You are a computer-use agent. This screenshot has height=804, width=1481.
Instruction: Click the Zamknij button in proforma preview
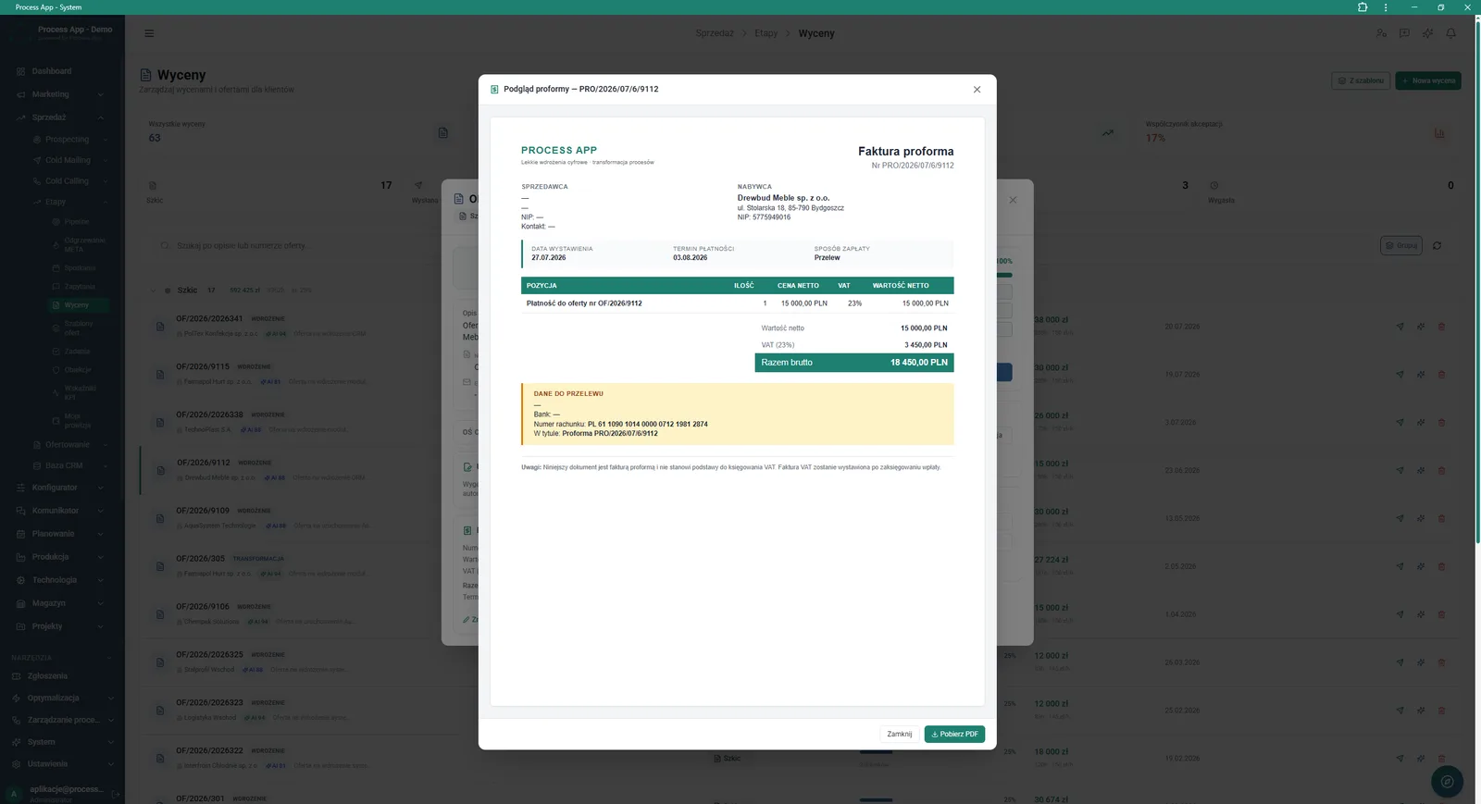tap(899, 734)
